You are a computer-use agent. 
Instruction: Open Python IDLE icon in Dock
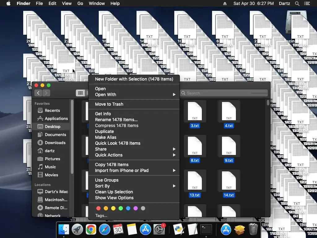pyautogui.click(x=179, y=230)
